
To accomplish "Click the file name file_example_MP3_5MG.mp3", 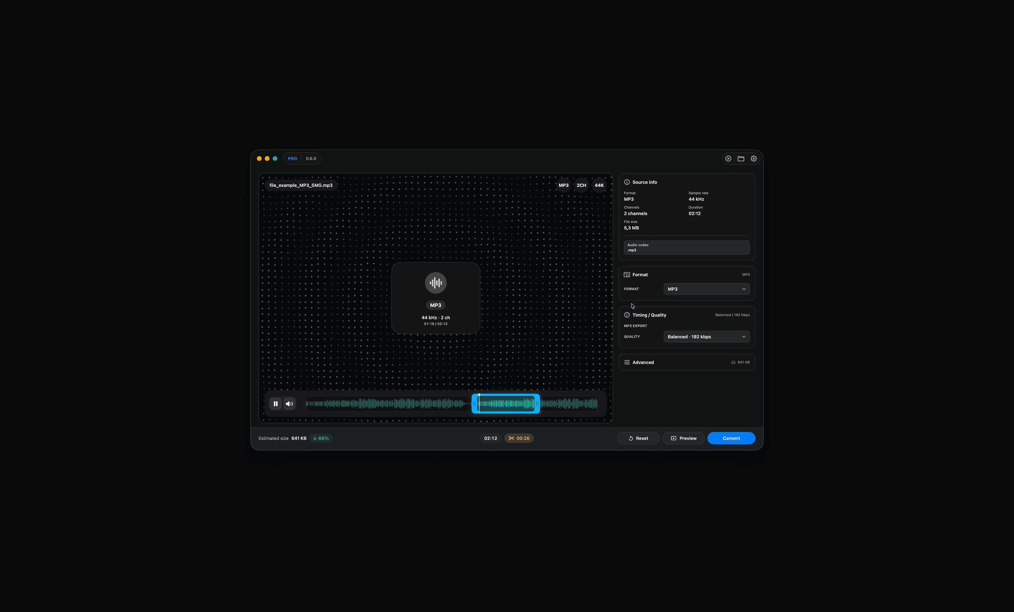I will 301,186.
